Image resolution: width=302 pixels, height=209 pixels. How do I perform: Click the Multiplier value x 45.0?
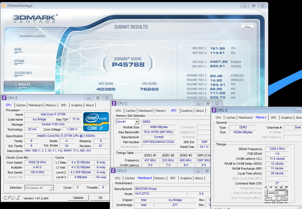37,167
